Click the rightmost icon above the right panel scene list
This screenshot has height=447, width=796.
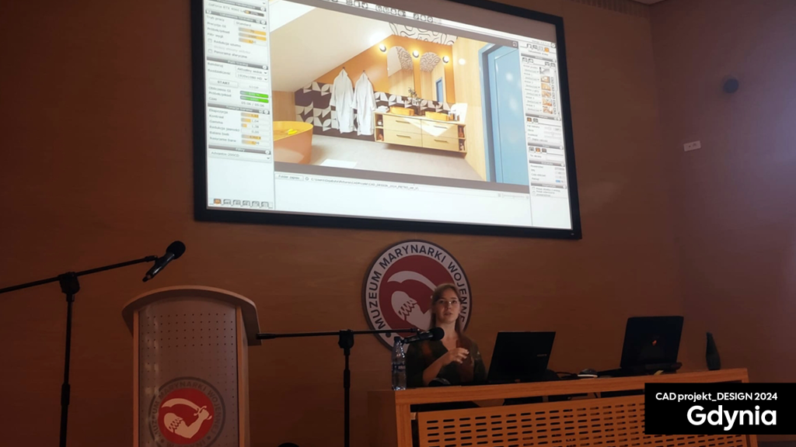coord(553,64)
